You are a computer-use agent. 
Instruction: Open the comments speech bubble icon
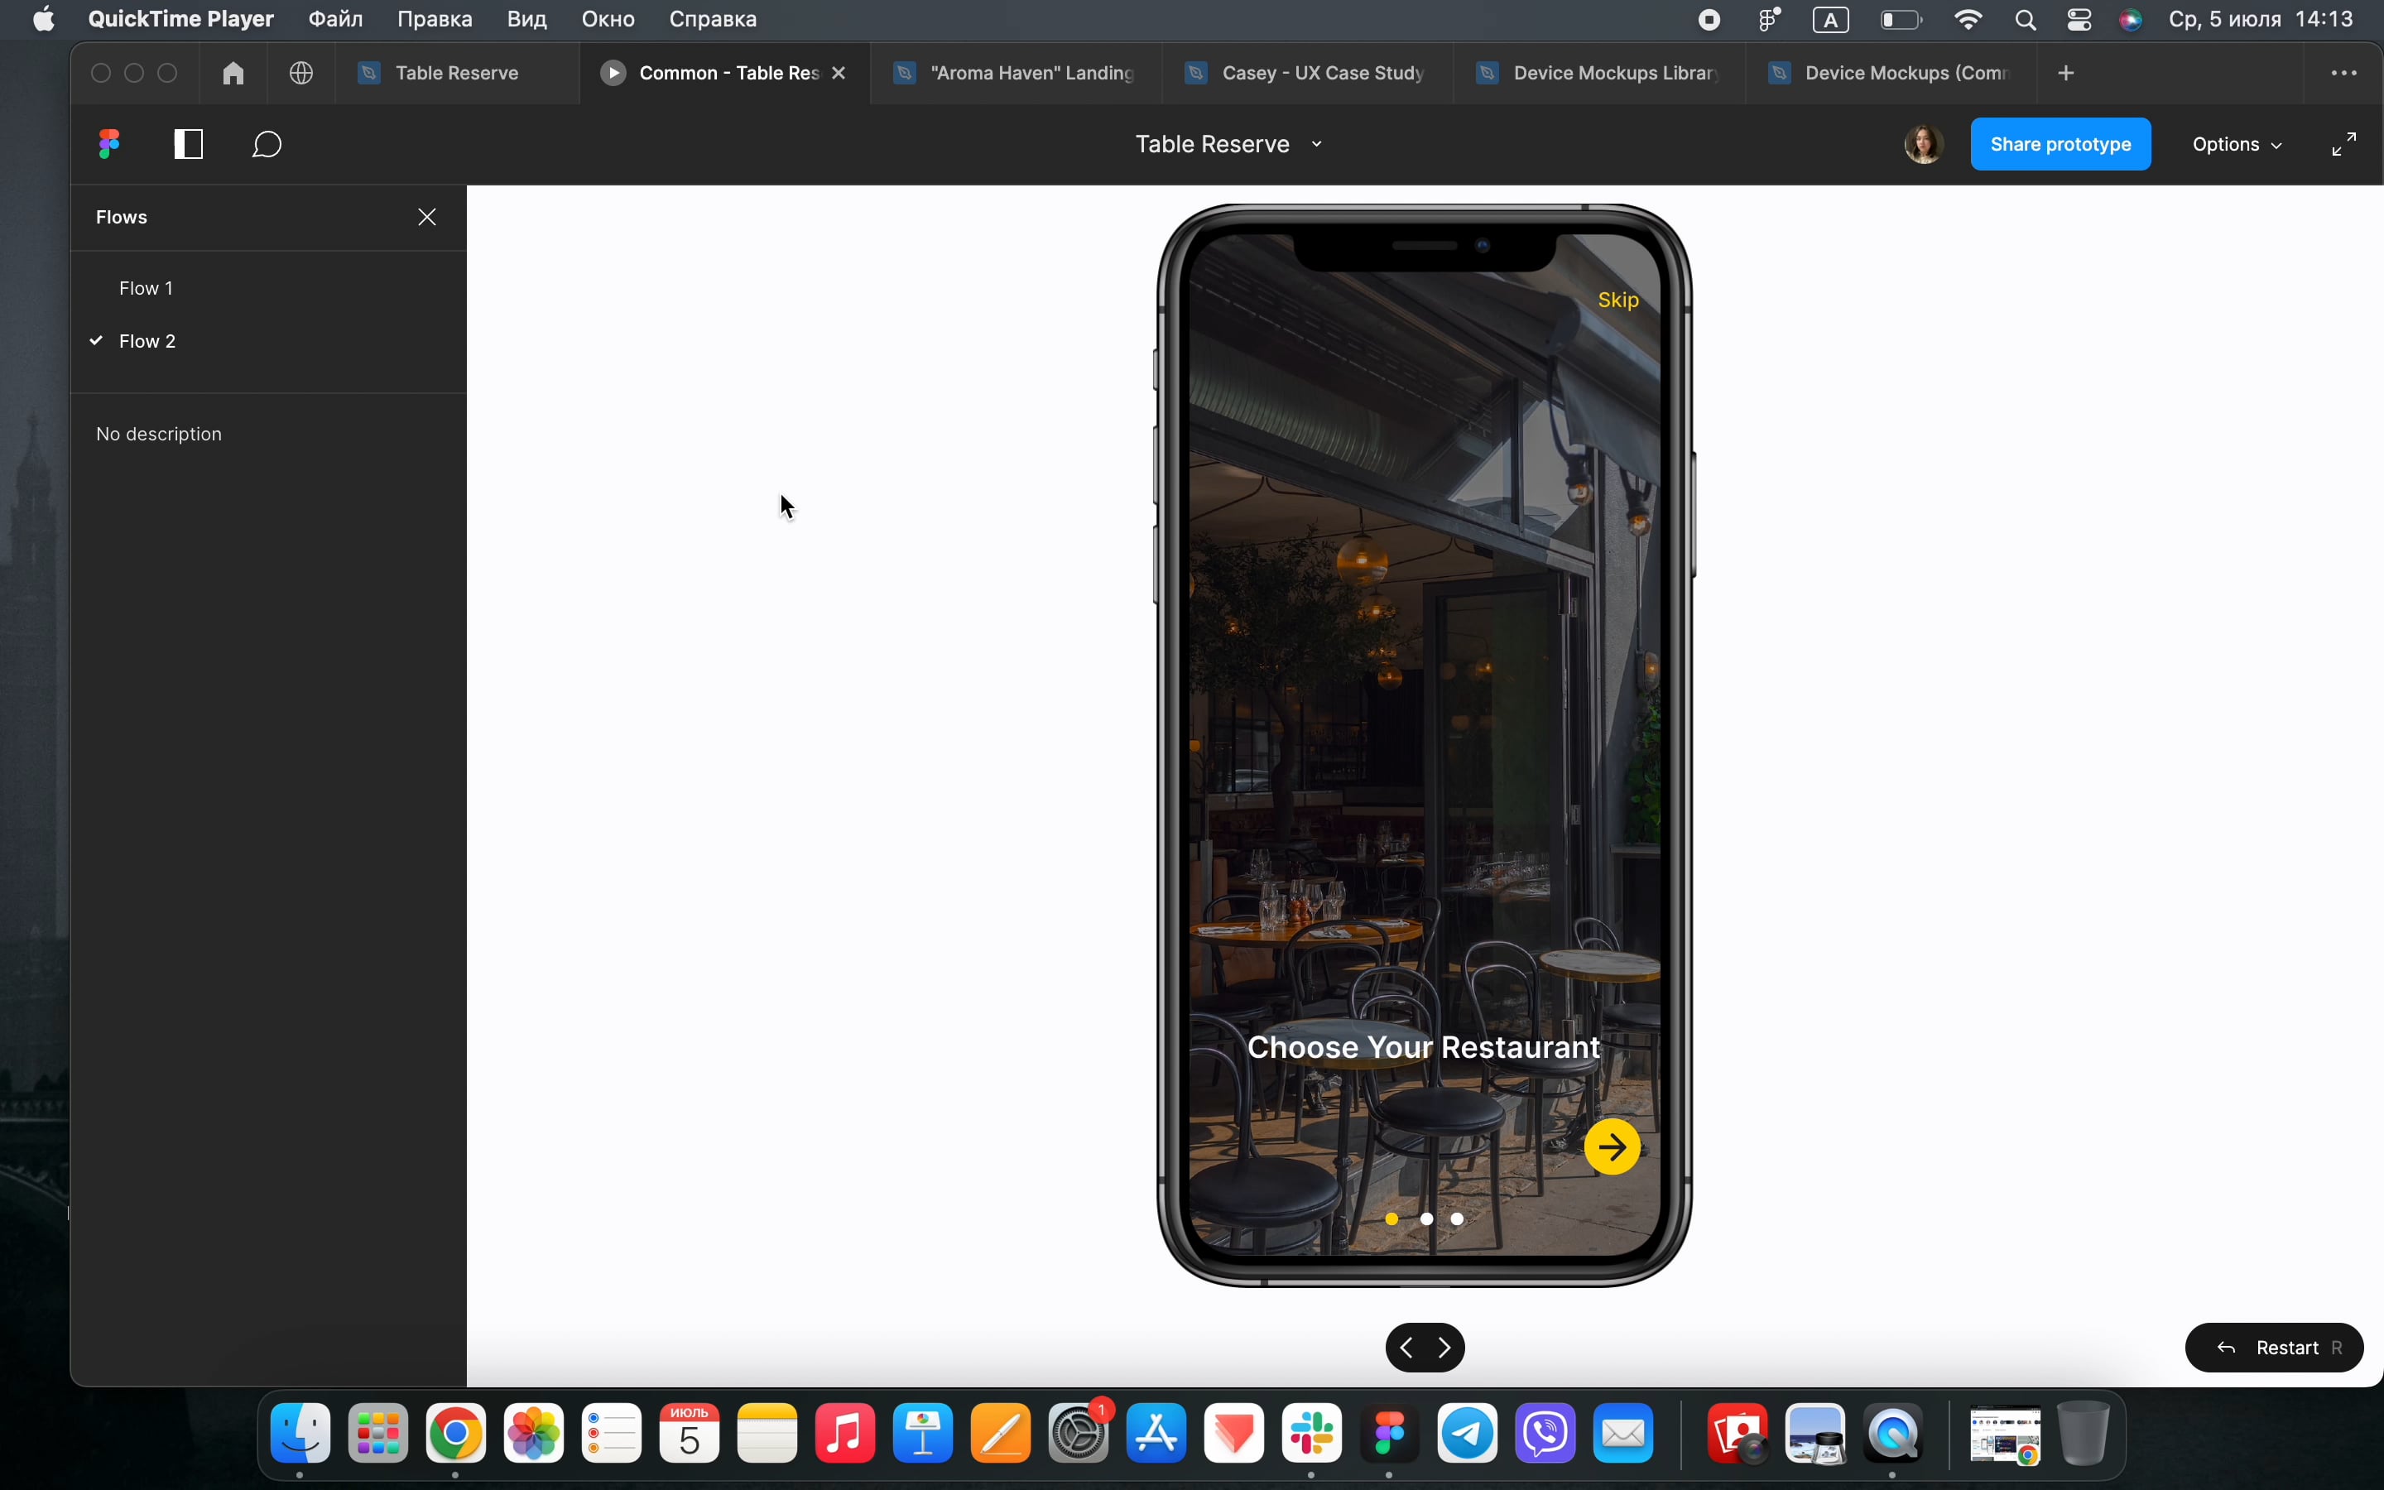267,145
